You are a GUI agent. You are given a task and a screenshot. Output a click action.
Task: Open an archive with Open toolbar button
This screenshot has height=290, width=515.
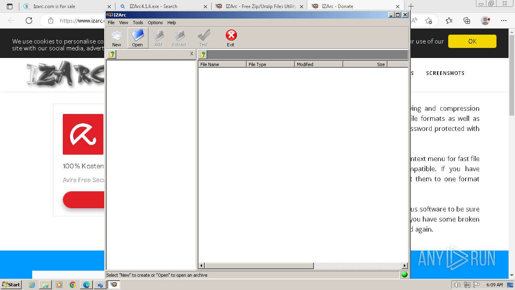pos(138,38)
